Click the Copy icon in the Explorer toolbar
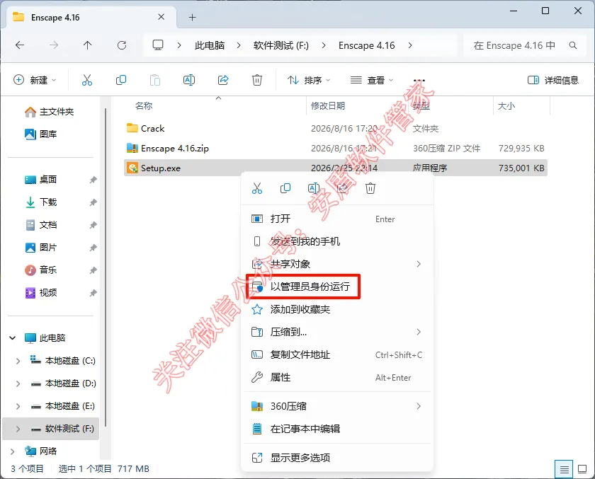This screenshot has width=595, height=479. click(x=120, y=80)
